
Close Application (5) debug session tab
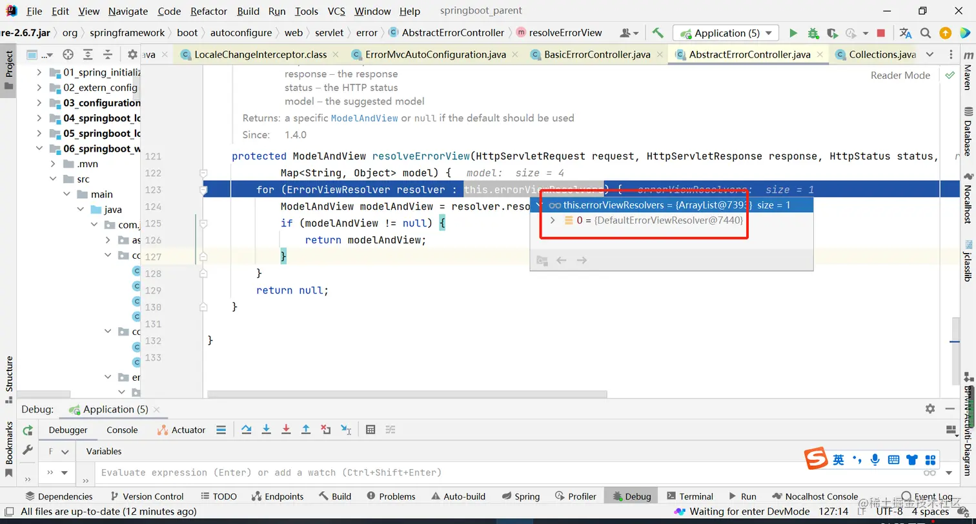tap(157, 409)
